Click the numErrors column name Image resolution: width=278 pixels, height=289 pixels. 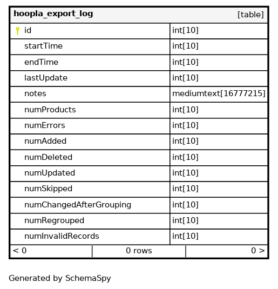[45, 125]
